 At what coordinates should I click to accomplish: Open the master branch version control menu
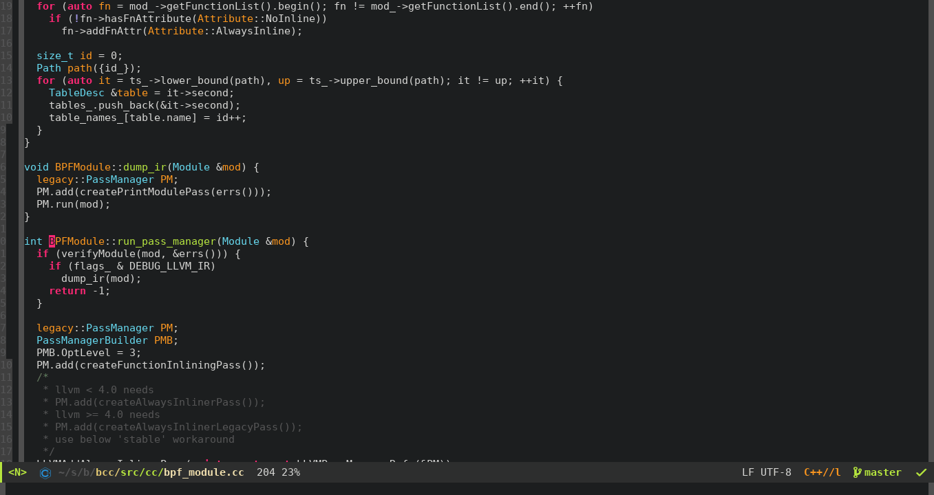point(882,472)
